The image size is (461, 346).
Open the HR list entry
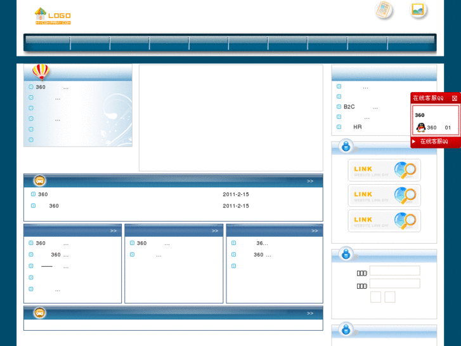pyautogui.click(x=358, y=127)
